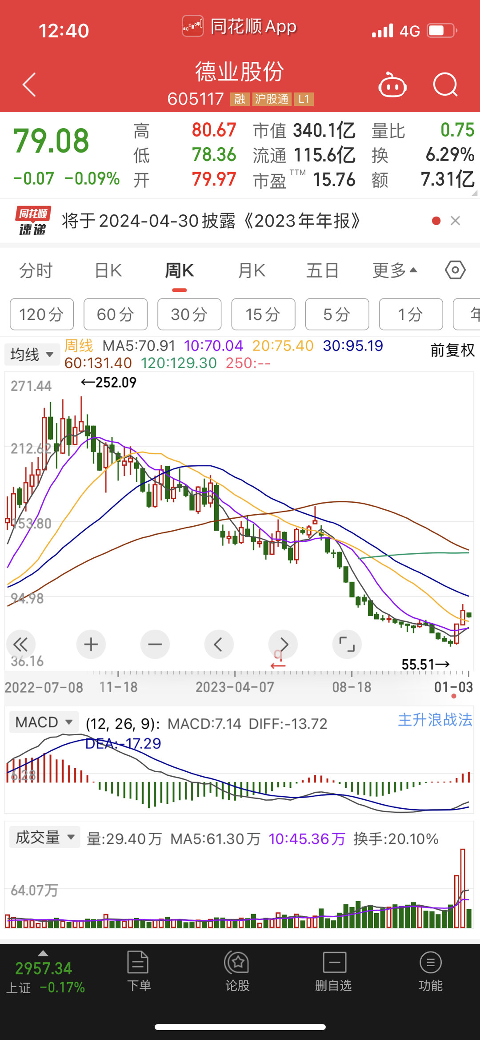Toggle 前复权 adjustment mode
The width and height of the screenshot is (480, 1040).
click(x=452, y=351)
